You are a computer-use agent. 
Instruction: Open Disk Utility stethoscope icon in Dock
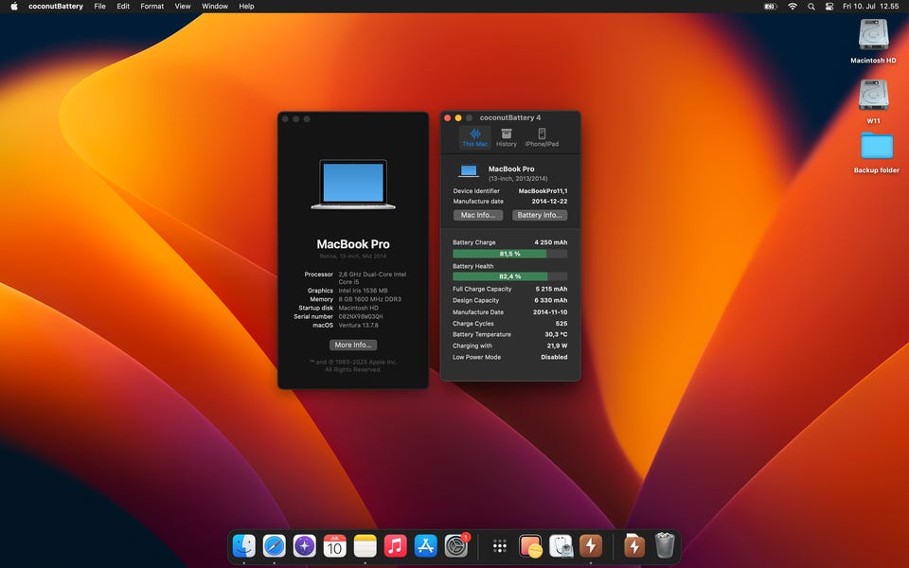coord(561,546)
